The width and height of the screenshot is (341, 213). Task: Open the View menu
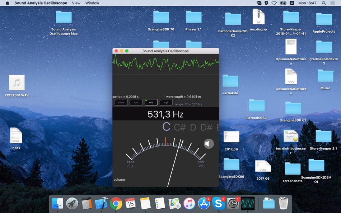click(76, 3)
